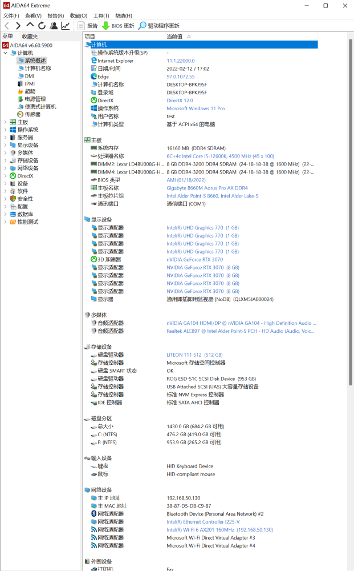The height and width of the screenshot is (571, 354).
Task: Select the C: (NTFS) partition row
Action: (x=201, y=435)
